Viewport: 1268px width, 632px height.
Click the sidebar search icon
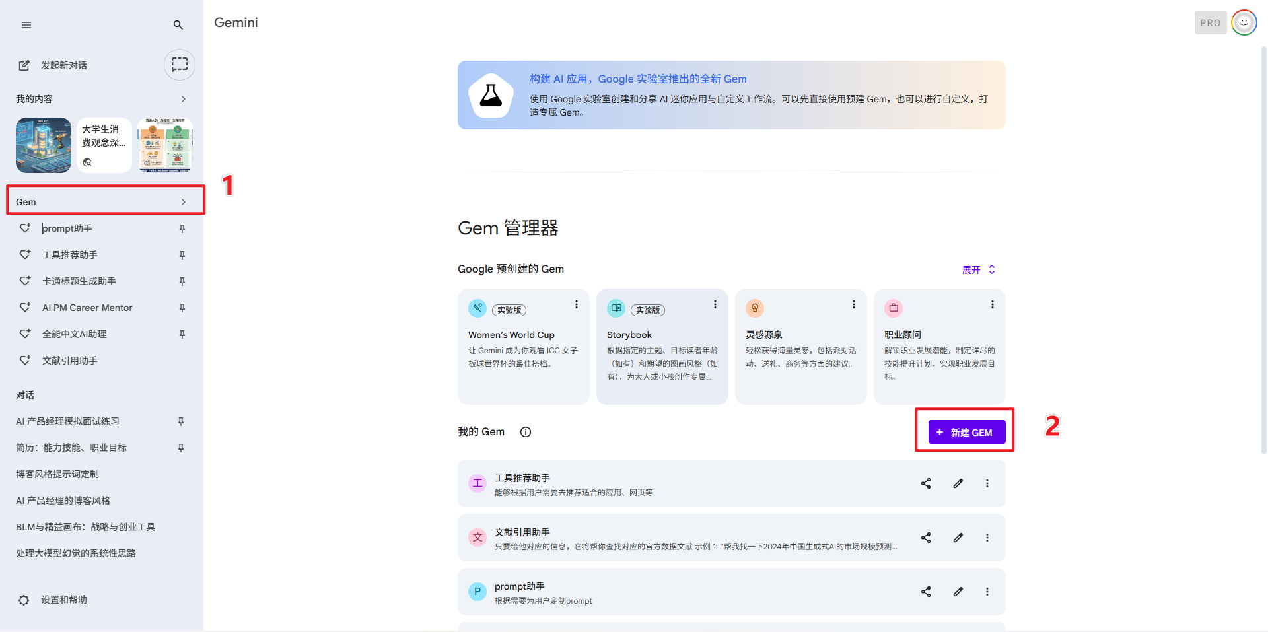click(x=178, y=25)
